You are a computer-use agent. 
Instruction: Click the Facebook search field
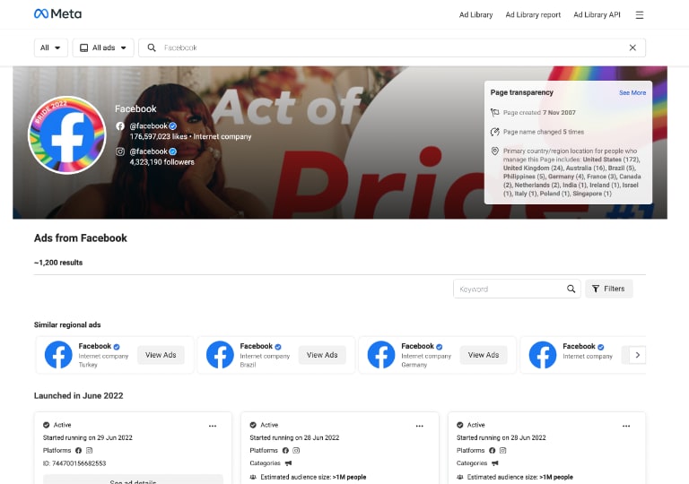(x=393, y=48)
